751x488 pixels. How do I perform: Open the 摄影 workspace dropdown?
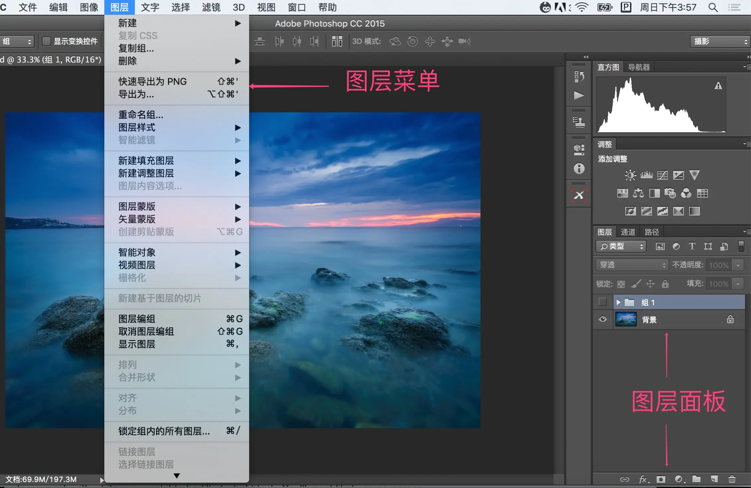[x=720, y=41]
